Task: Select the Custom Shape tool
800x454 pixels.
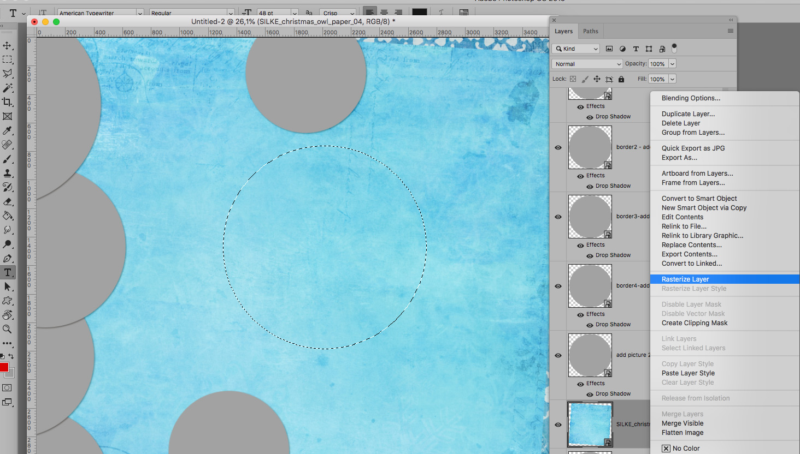Action: point(8,301)
